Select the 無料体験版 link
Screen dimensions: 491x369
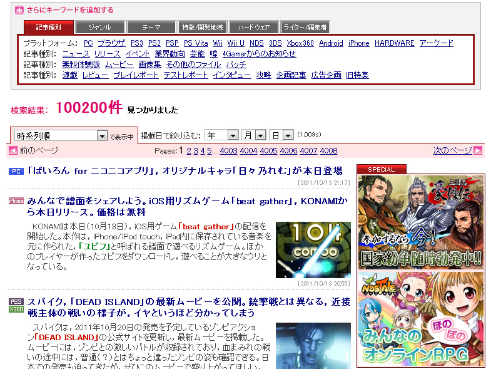(x=81, y=65)
